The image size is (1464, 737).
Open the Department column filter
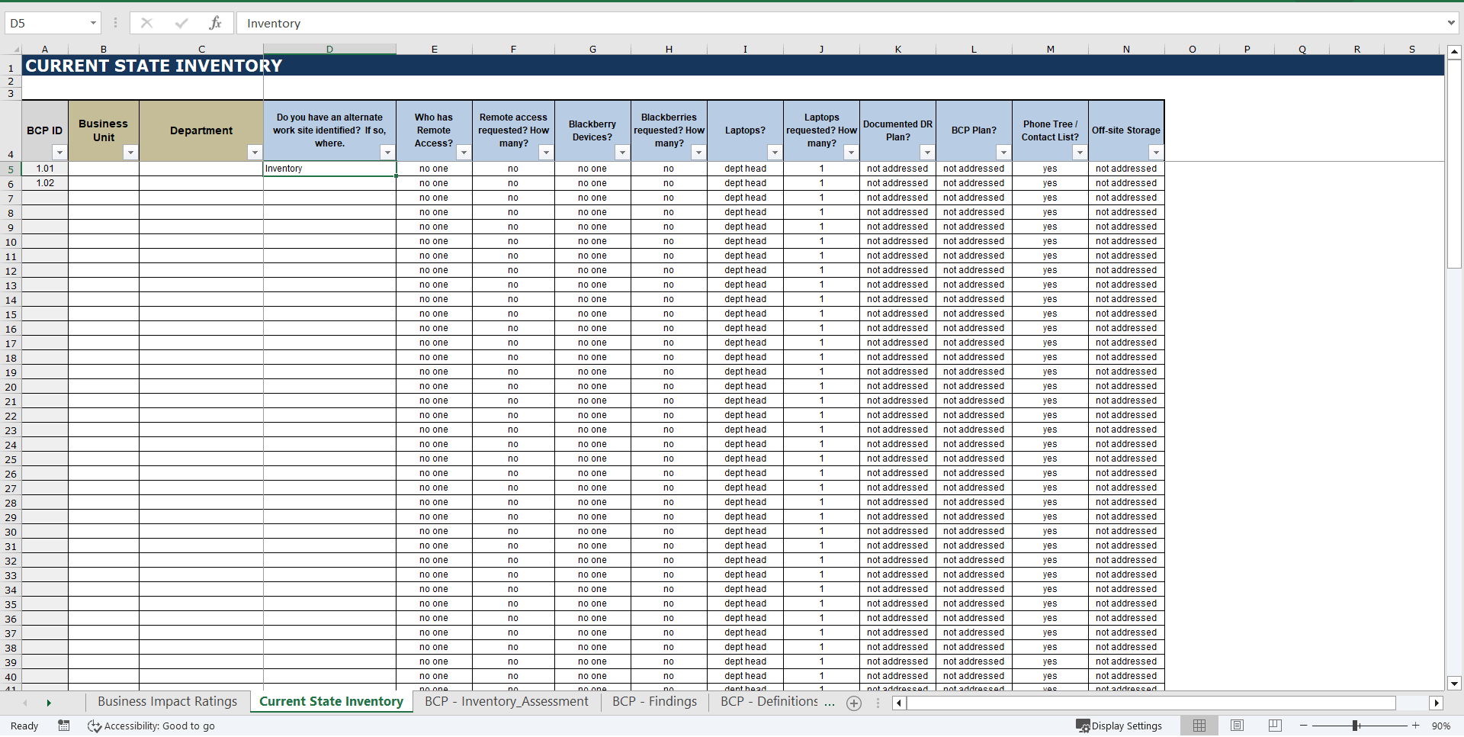coord(255,153)
